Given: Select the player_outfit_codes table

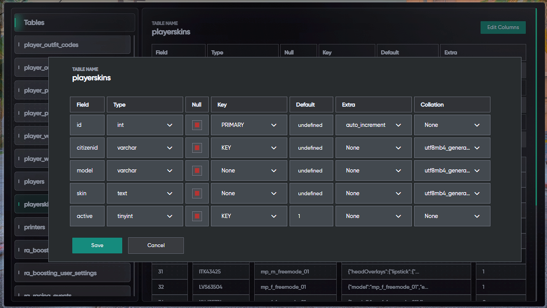Looking at the screenshot, I should click(72, 45).
